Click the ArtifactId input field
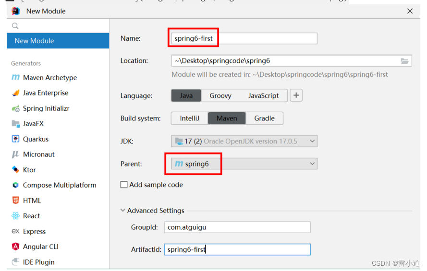 (237, 249)
